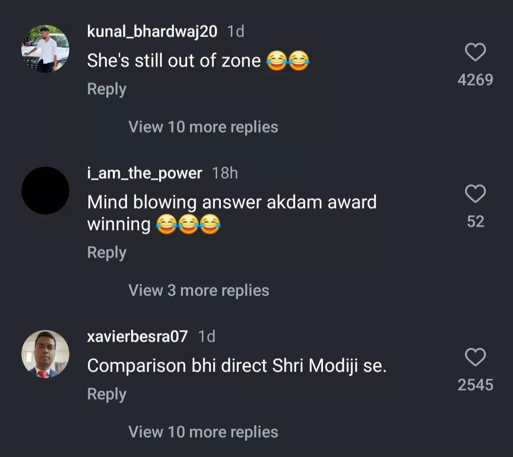Open the kunal_bhardwaj20 username link
Screen dimensions: 513x457
click(152, 31)
